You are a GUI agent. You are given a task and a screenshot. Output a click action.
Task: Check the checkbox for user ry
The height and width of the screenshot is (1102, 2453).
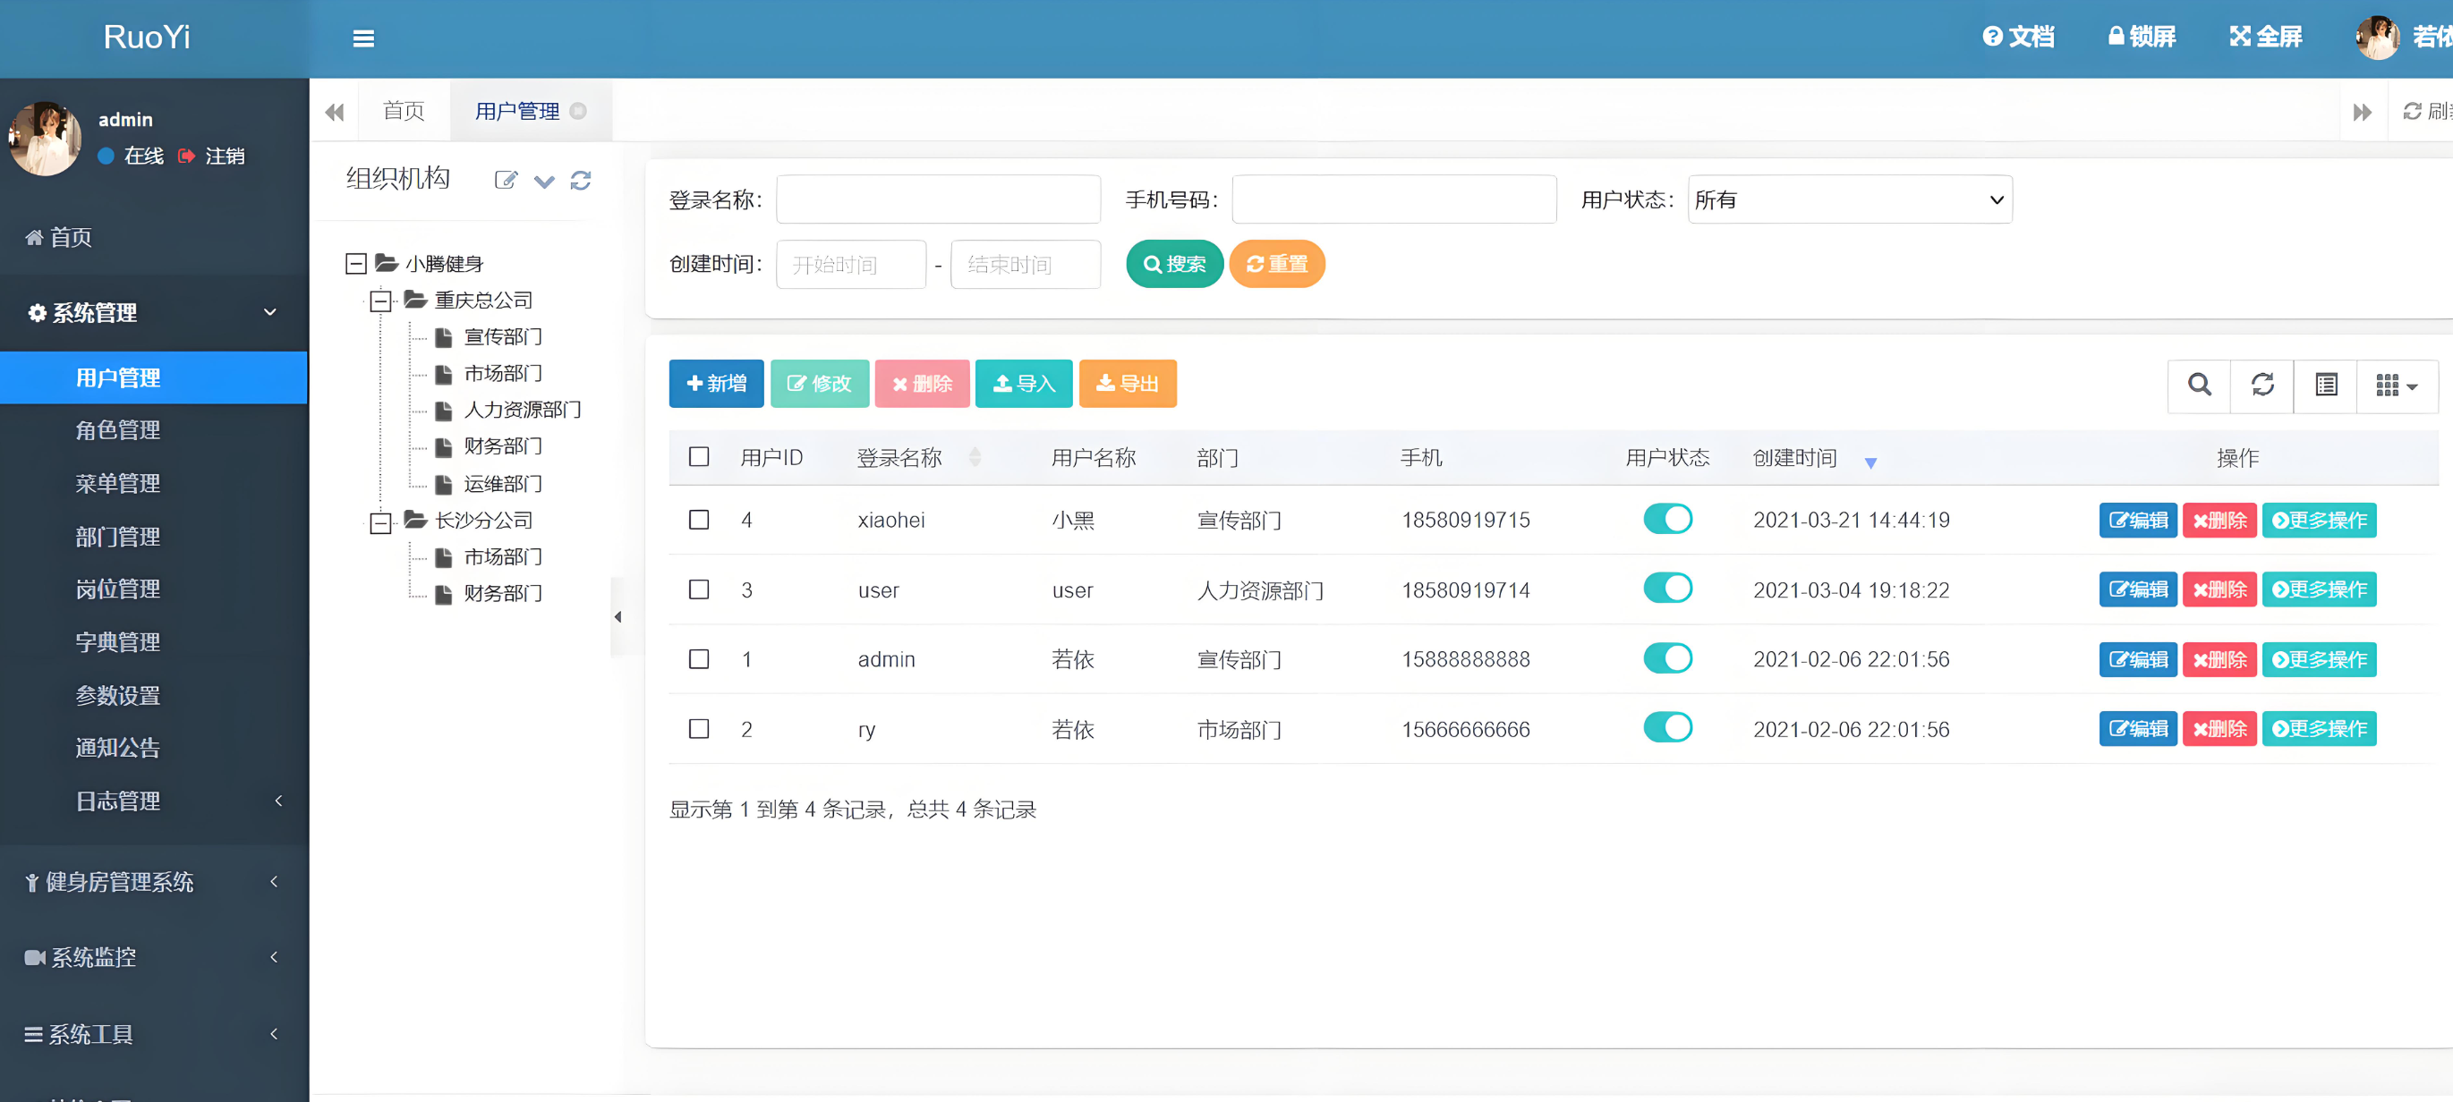[x=699, y=729]
